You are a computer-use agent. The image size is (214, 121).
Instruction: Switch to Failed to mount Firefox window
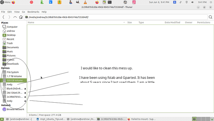pyautogui.click(x=142, y=119)
